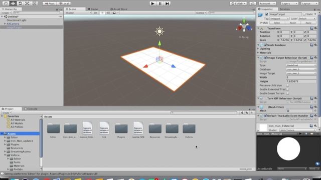Expand the Lighting section
Screen dimensions: 321x180
(258, 48)
